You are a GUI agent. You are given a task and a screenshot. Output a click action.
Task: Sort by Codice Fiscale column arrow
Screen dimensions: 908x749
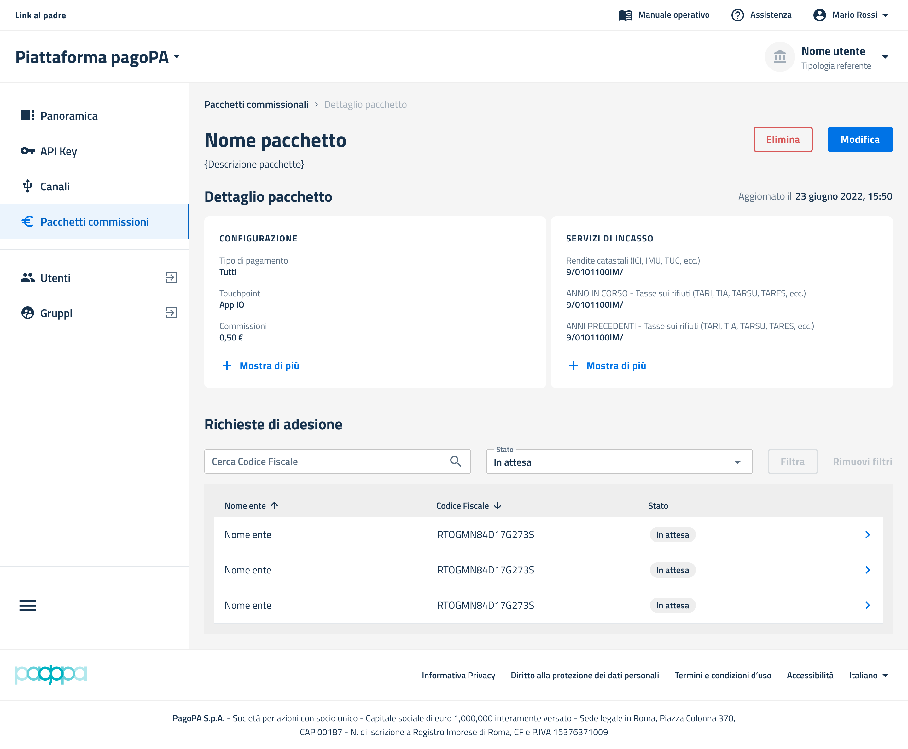498,506
